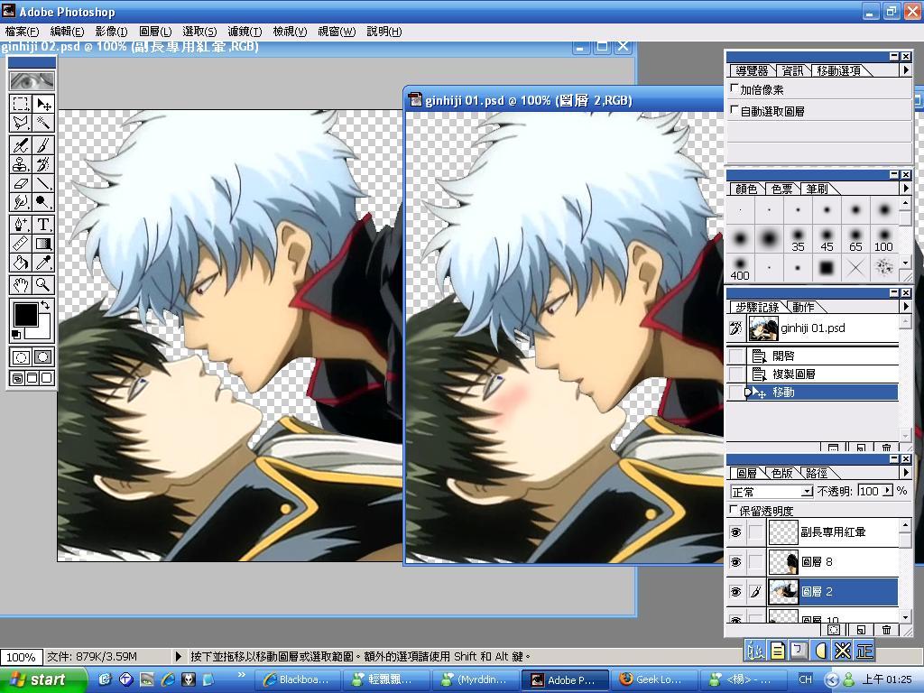
Task: Click new layer icon in Layers panel
Action: tap(860, 629)
